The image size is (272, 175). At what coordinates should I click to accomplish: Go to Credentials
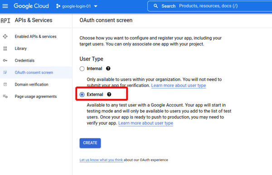[x=24, y=61]
